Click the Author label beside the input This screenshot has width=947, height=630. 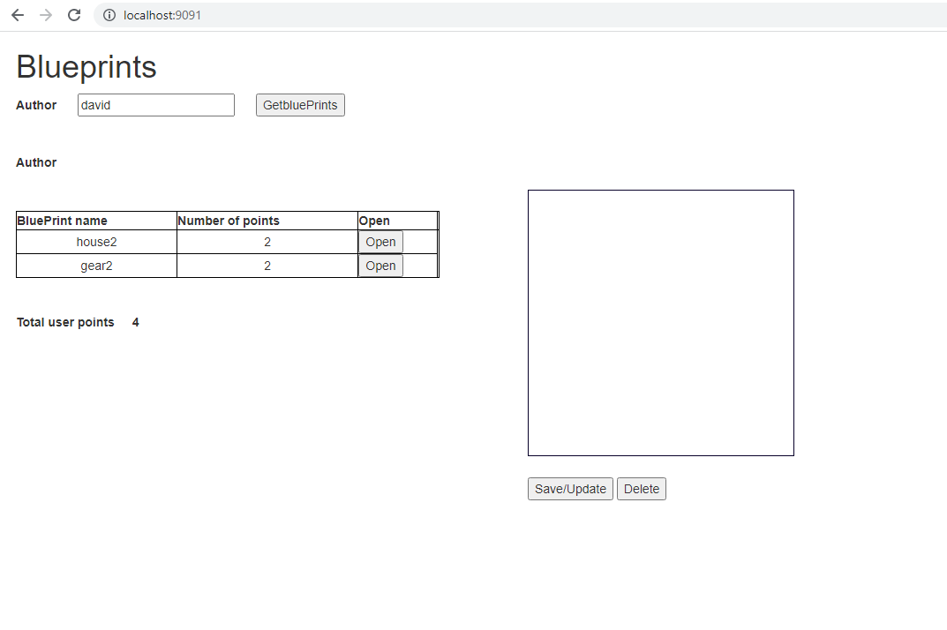coord(36,105)
